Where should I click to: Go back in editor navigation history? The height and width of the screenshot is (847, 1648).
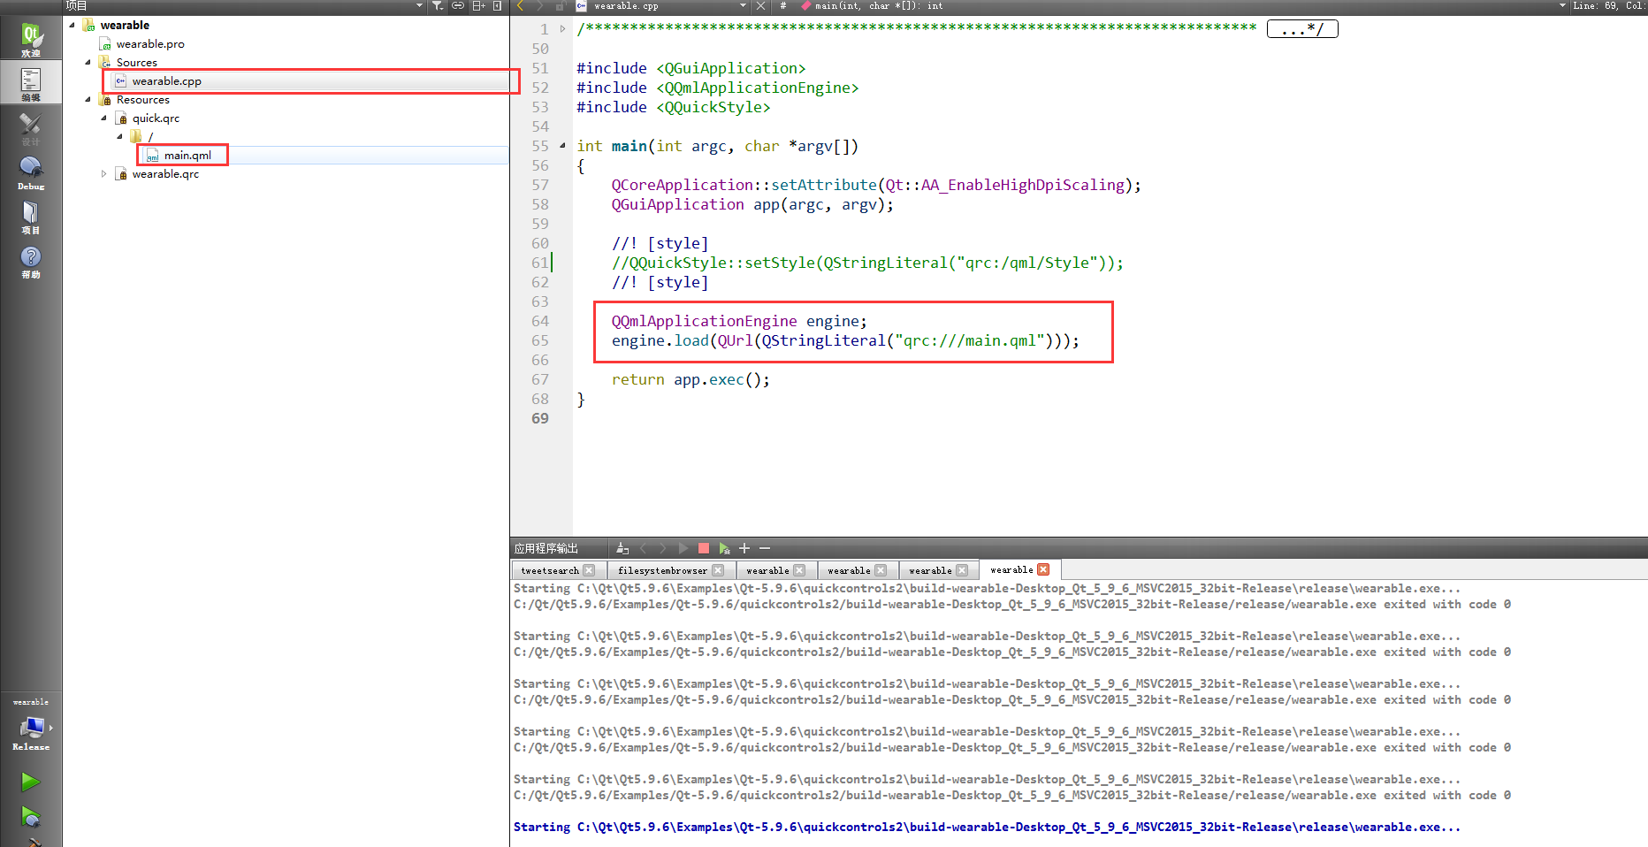[520, 6]
